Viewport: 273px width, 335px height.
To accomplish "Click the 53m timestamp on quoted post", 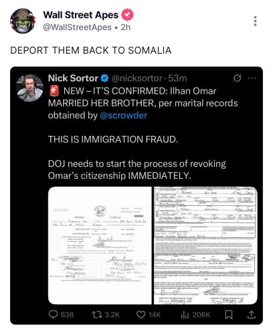I will [x=177, y=78].
